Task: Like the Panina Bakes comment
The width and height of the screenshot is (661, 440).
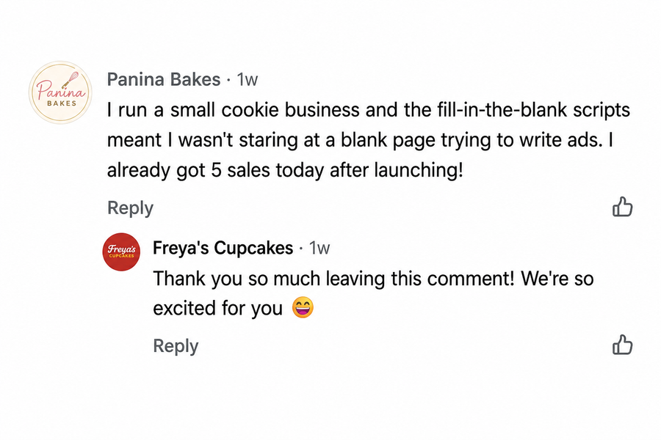Action: coord(622,207)
